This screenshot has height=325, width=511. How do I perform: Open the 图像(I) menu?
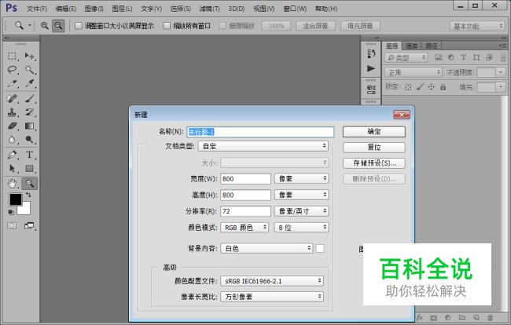click(94, 9)
